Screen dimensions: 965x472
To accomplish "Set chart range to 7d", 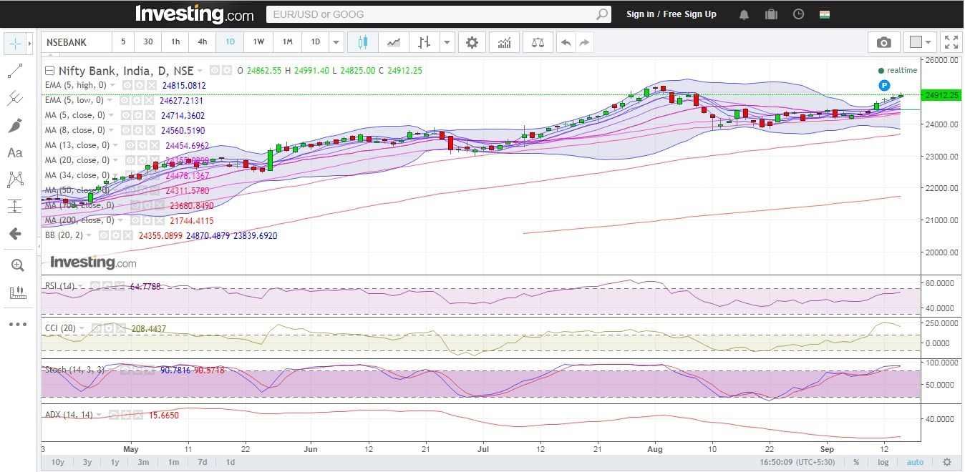I will tap(203, 462).
